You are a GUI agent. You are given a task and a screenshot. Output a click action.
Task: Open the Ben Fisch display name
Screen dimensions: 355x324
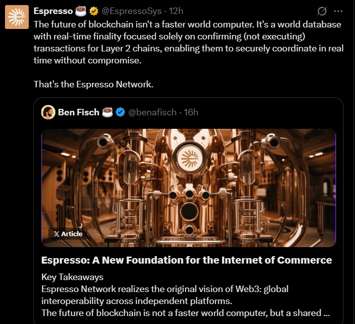[x=79, y=112]
